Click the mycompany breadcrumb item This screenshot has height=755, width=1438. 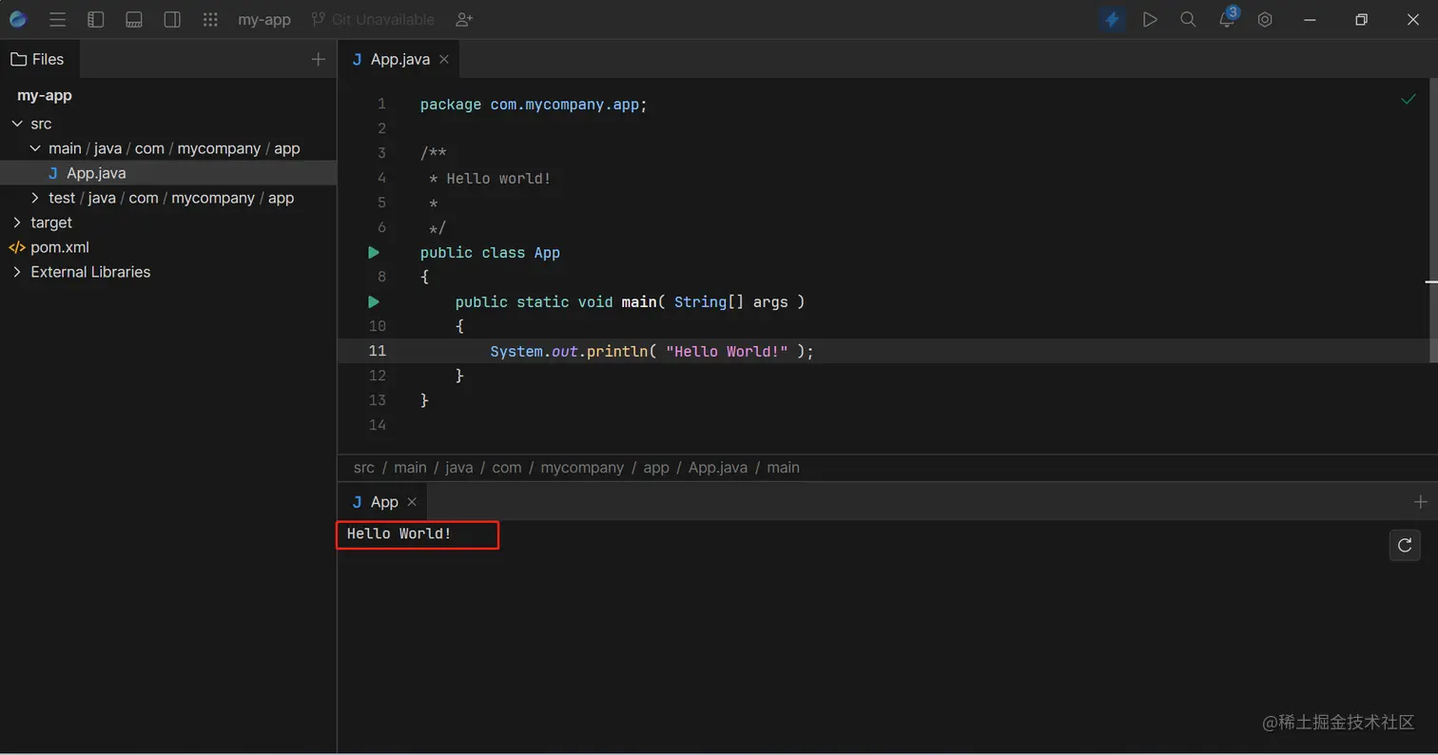pos(581,467)
